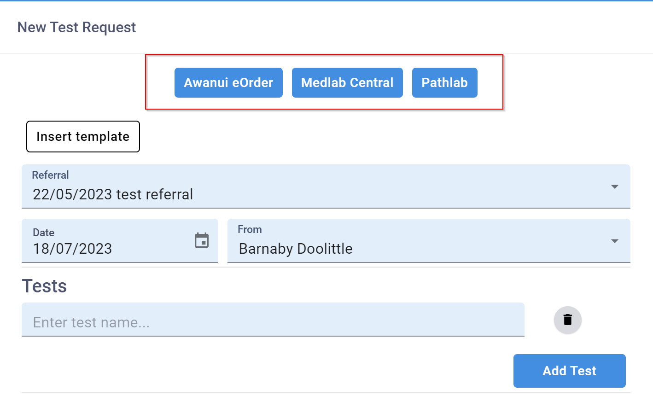The width and height of the screenshot is (653, 396).
Task: Click the From dropdown arrow
Action: pyautogui.click(x=614, y=241)
